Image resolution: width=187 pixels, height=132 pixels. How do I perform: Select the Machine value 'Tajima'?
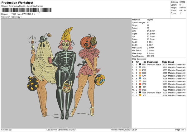[x=150, y=20]
